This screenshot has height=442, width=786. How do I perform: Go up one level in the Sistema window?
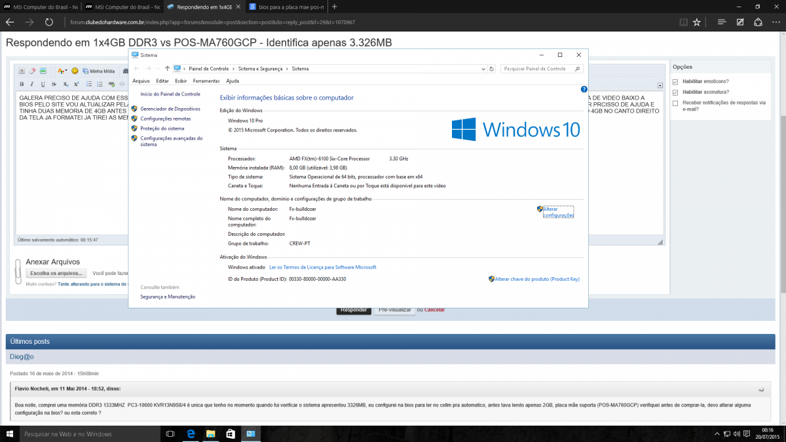[x=168, y=68]
